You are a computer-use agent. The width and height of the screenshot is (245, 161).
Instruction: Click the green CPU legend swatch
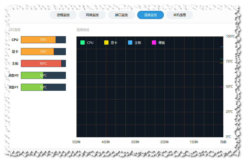pyautogui.click(x=83, y=42)
